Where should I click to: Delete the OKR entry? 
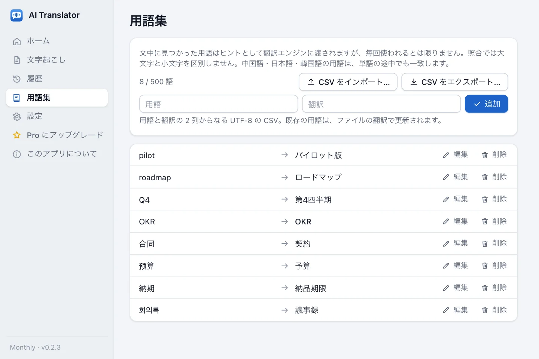tap(494, 221)
